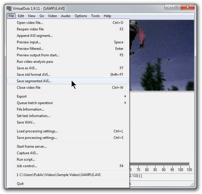This screenshot has width=202, height=194.
Task: Choose Save as AVI...
Action: click(68, 68)
